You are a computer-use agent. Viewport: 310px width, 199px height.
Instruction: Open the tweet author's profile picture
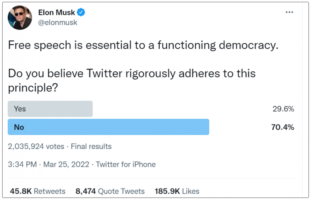point(20,17)
